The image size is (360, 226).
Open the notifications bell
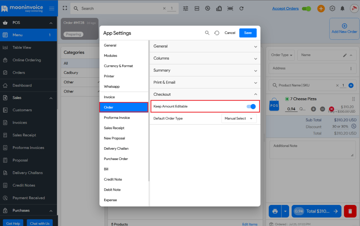click(342, 9)
